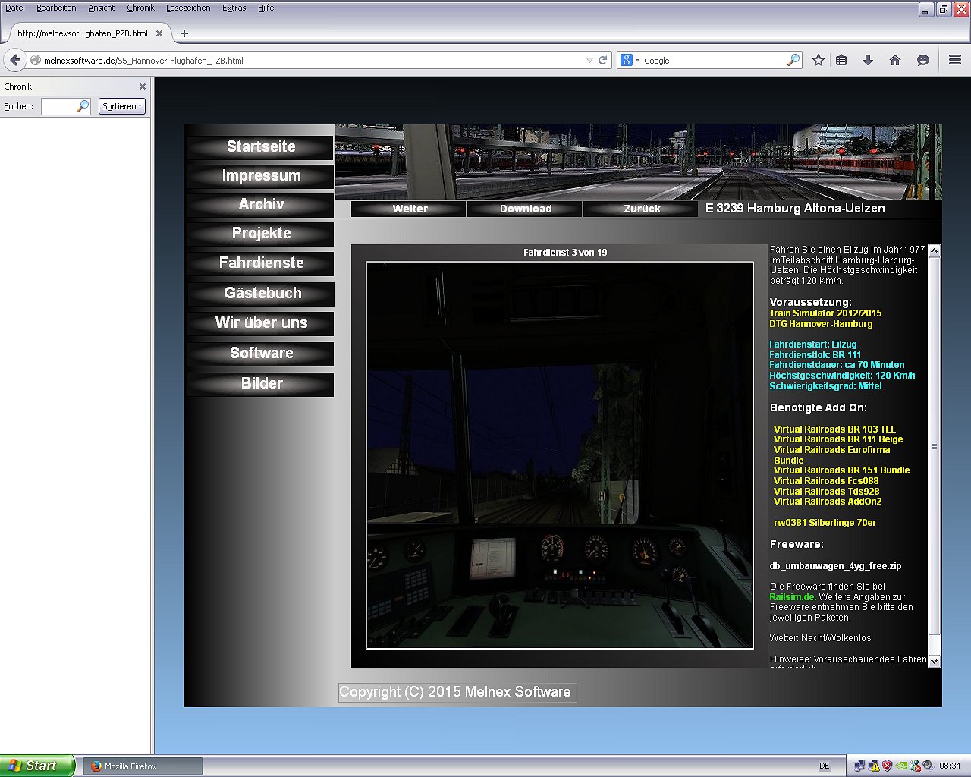
Task: Open the Windows Start menu
Action: [x=36, y=766]
